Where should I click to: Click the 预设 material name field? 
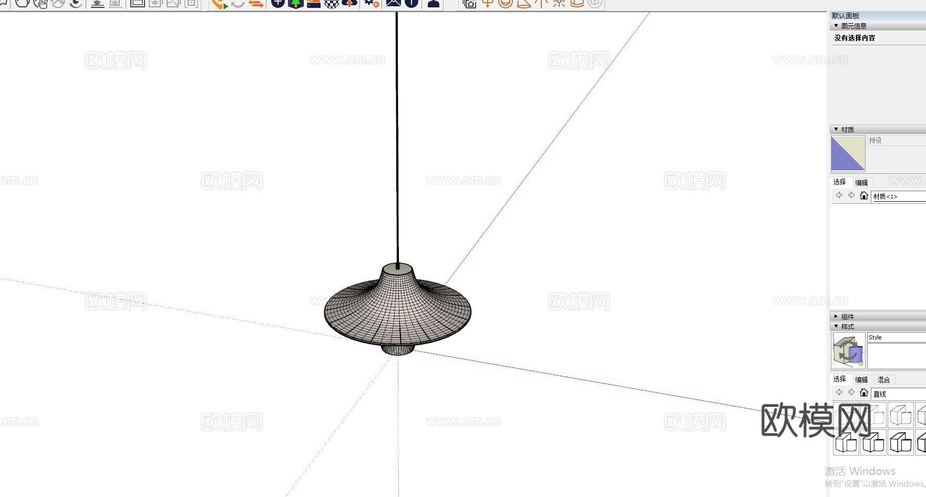pyautogui.click(x=897, y=140)
